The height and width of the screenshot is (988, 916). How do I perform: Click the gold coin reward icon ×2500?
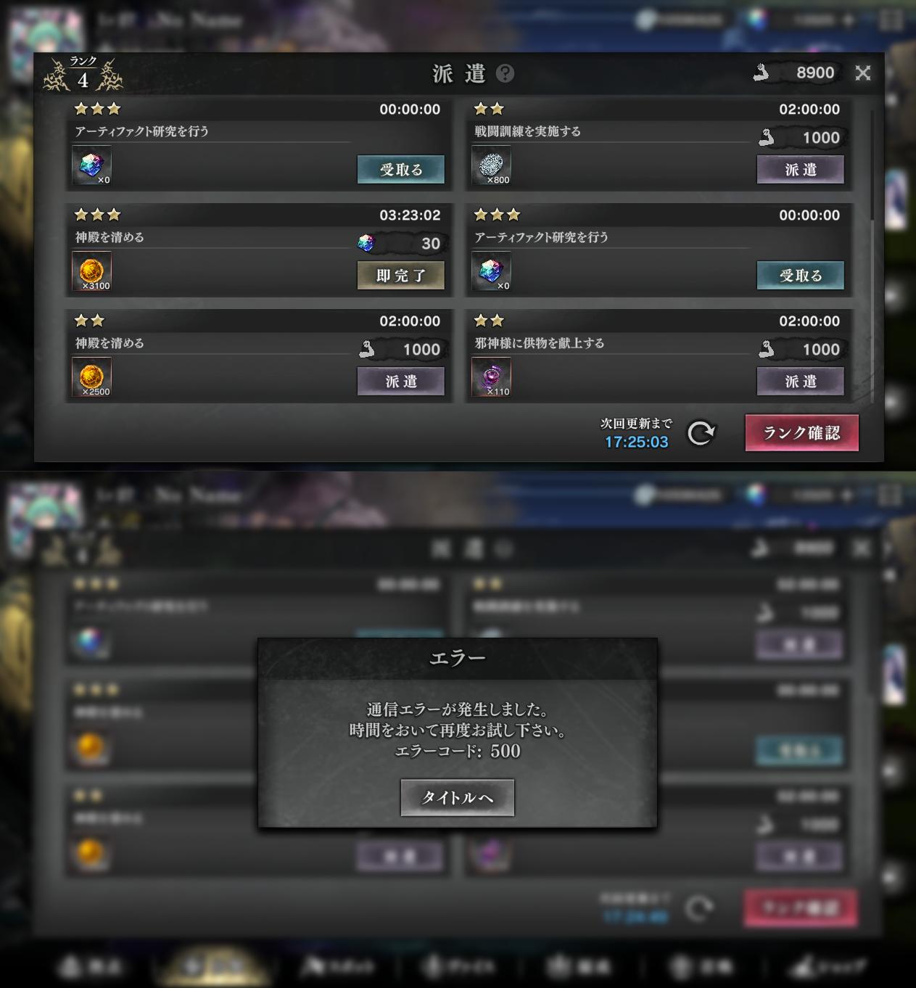click(91, 377)
